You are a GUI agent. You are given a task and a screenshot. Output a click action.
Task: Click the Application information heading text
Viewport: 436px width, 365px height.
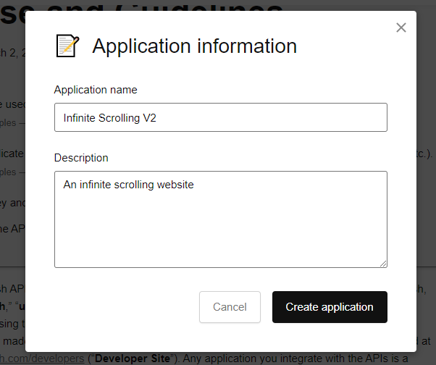tap(195, 46)
